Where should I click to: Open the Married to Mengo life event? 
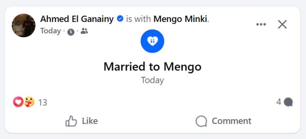(x=152, y=67)
